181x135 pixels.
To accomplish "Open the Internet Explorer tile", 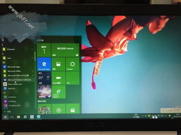I will click(x=59, y=92).
